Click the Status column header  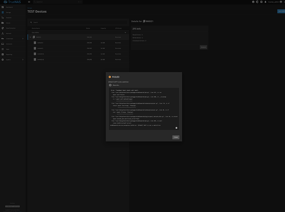pos(88,28)
